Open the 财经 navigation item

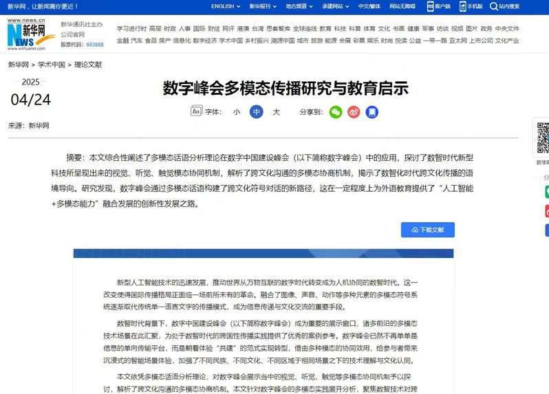click(x=213, y=29)
